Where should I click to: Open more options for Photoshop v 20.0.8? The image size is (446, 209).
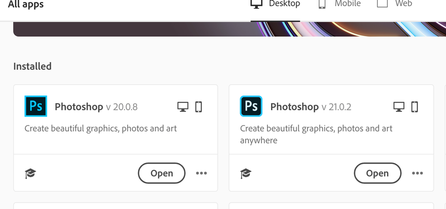click(201, 173)
